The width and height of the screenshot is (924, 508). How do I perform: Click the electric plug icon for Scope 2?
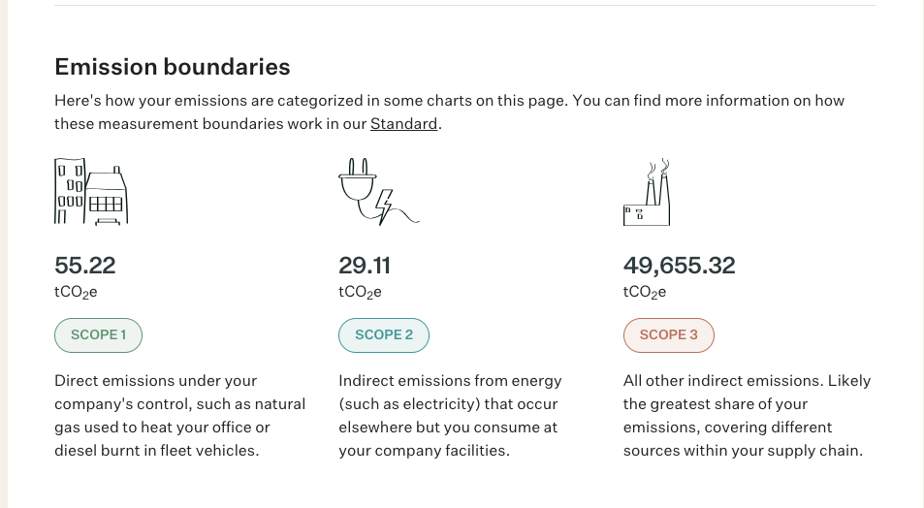(x=378, y=192)
